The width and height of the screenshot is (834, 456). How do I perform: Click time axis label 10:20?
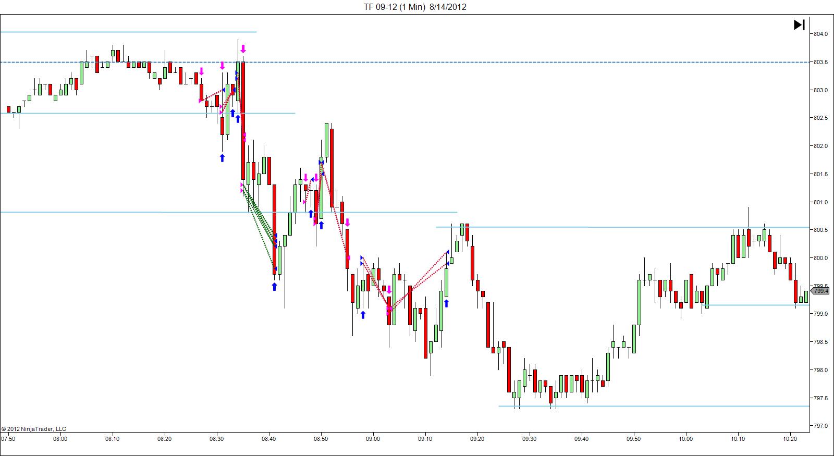pyautogui.click(x=790, y=439)
